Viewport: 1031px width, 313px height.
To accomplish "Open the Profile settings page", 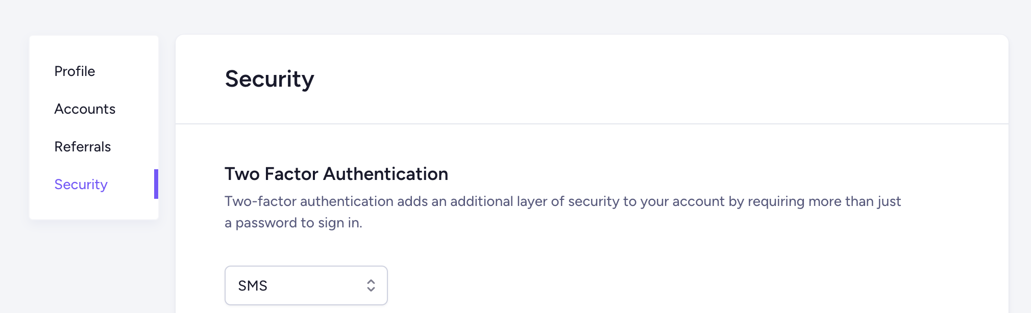I will click(x=75, y=71).
